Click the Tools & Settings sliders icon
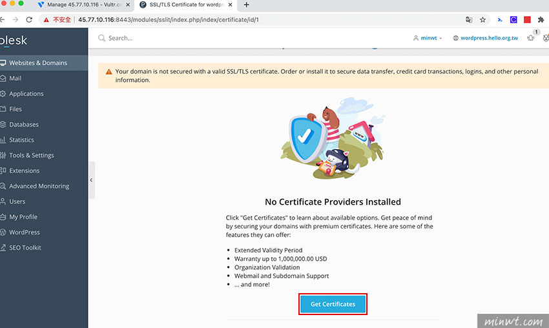The height and width of the screenshot is (328, 549). pyautogui.click(x=3, y=156)
